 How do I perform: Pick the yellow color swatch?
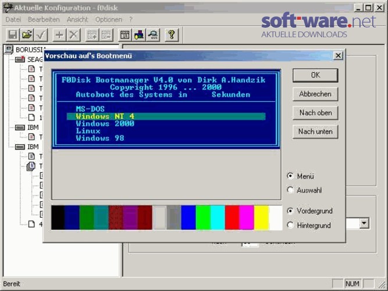point(261,218)
